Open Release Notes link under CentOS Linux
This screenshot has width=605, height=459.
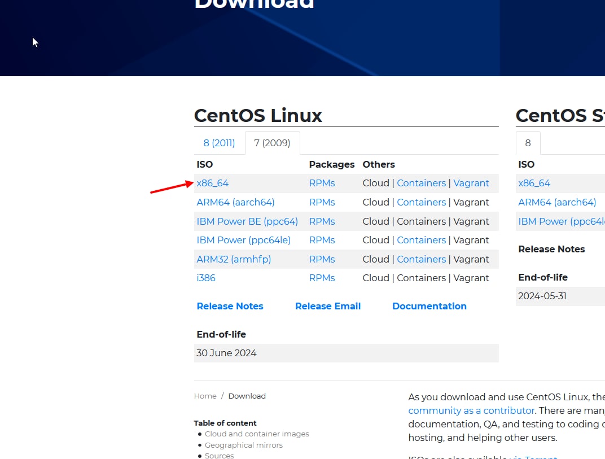pyautogui.click(x=230, y=306)
